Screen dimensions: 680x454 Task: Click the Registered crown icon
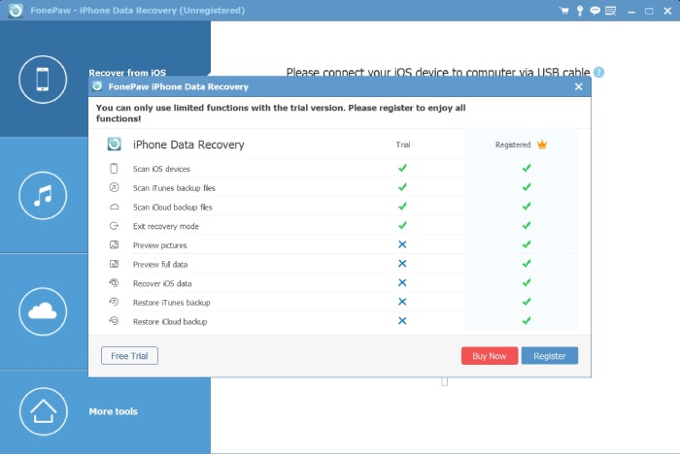coord(542,145)
